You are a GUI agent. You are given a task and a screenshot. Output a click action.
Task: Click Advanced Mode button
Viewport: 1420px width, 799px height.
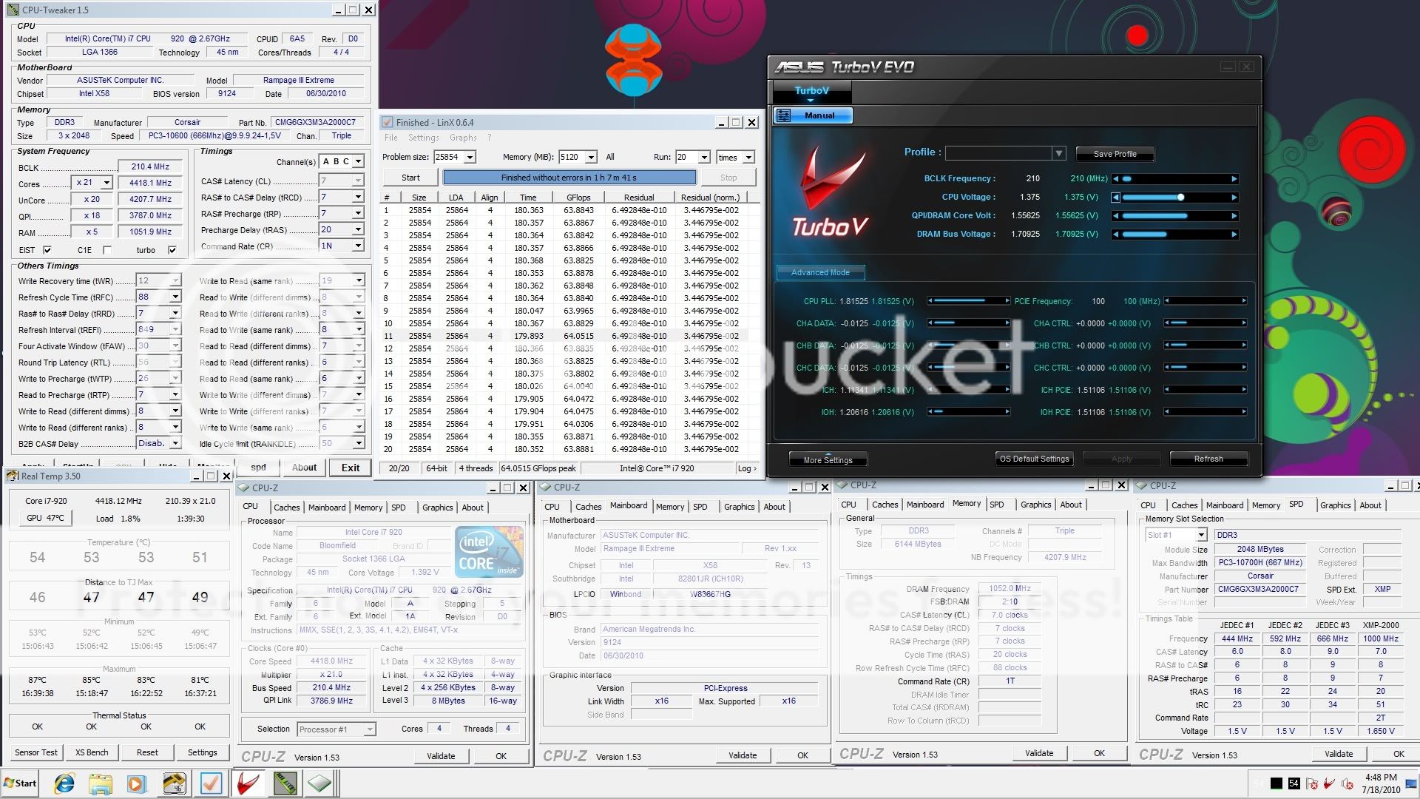(820, 273)
